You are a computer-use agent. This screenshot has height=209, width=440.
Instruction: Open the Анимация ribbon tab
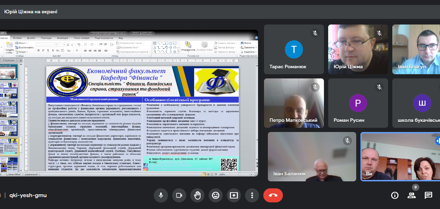click(62, 38)
